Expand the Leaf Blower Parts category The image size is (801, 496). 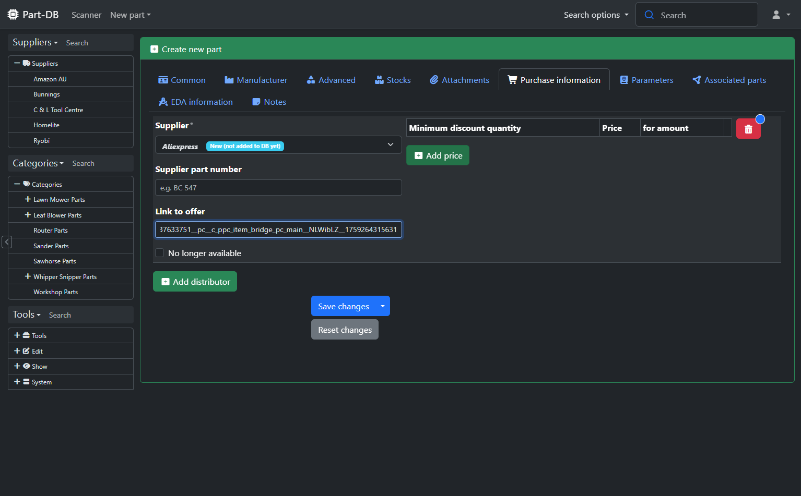[28, 215]
